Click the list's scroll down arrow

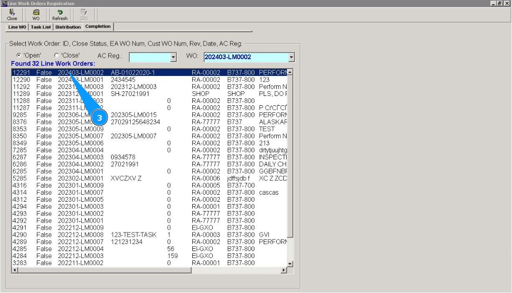tap(290, 264)
